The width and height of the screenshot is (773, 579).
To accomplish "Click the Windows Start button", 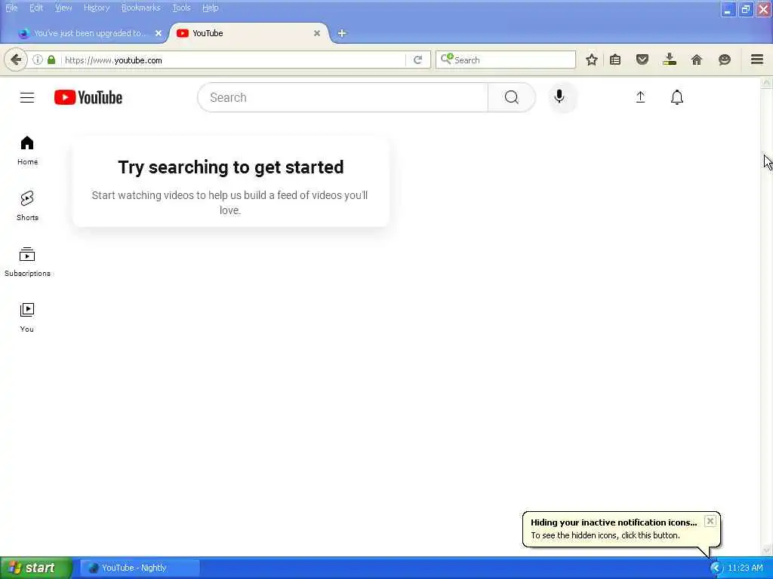I will pyautogui.click(x=36, y=568).
